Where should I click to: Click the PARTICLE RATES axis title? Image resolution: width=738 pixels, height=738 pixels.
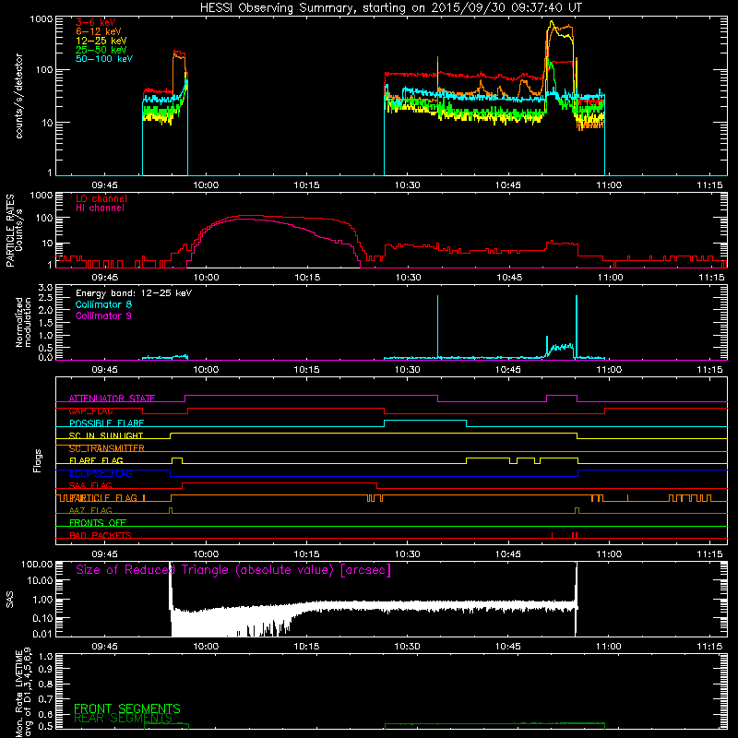click(10, 231)
